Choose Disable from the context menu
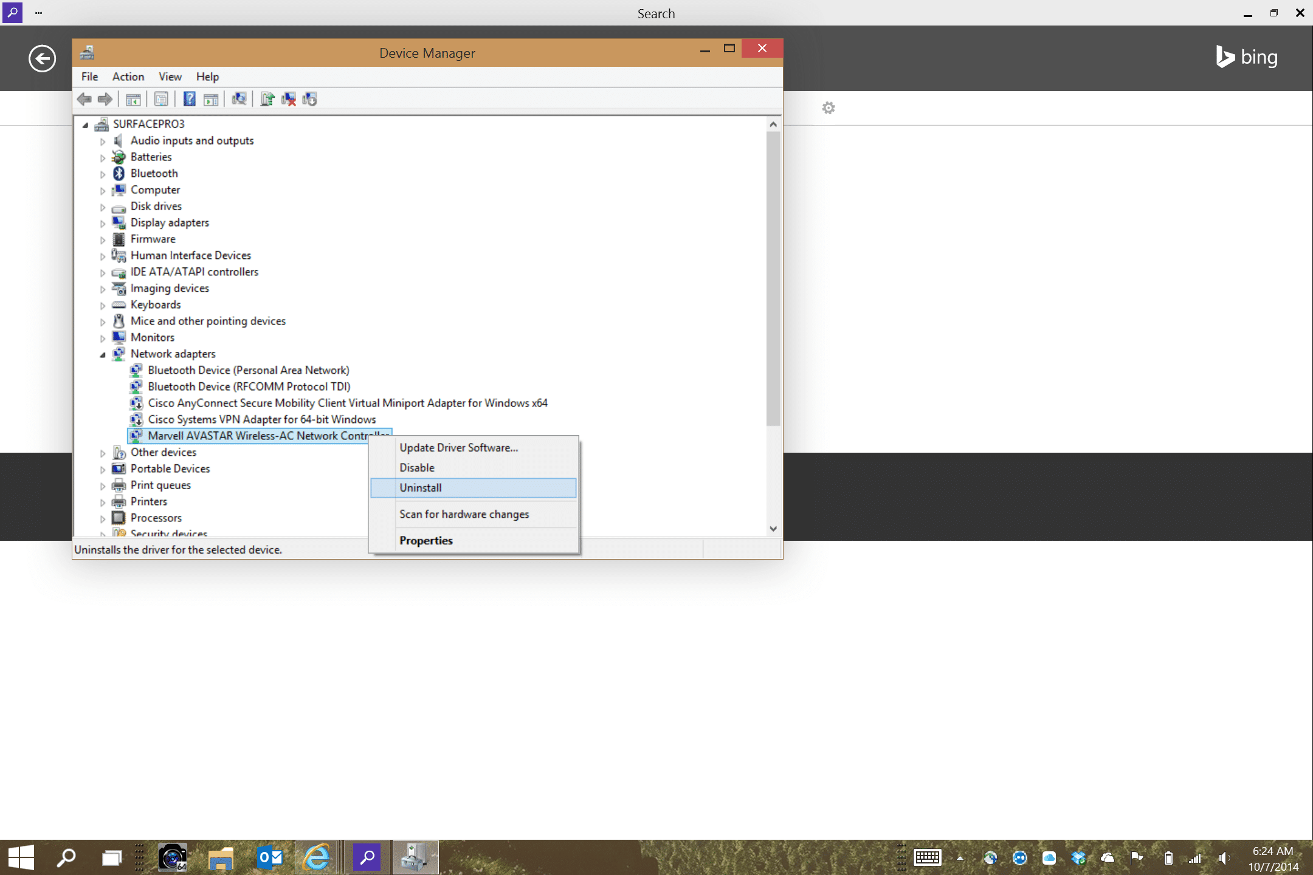This screenshot has height=875, width=1313. tap(474, 467)
